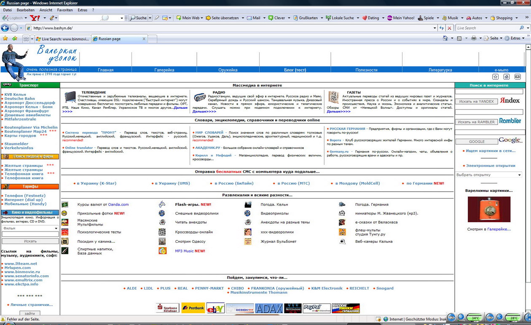This screenshot has height=325, width=531.
Task: Open the Фильм category dropdown
Action: coord(30,228)
